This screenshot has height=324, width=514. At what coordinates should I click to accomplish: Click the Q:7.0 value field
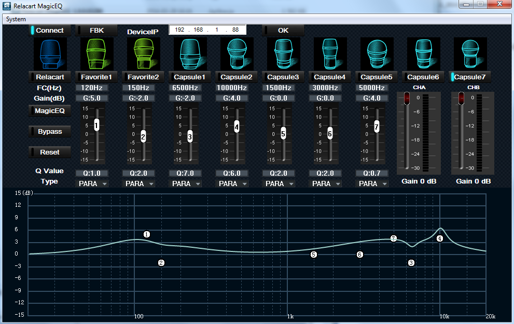click(x=185, y=173)
